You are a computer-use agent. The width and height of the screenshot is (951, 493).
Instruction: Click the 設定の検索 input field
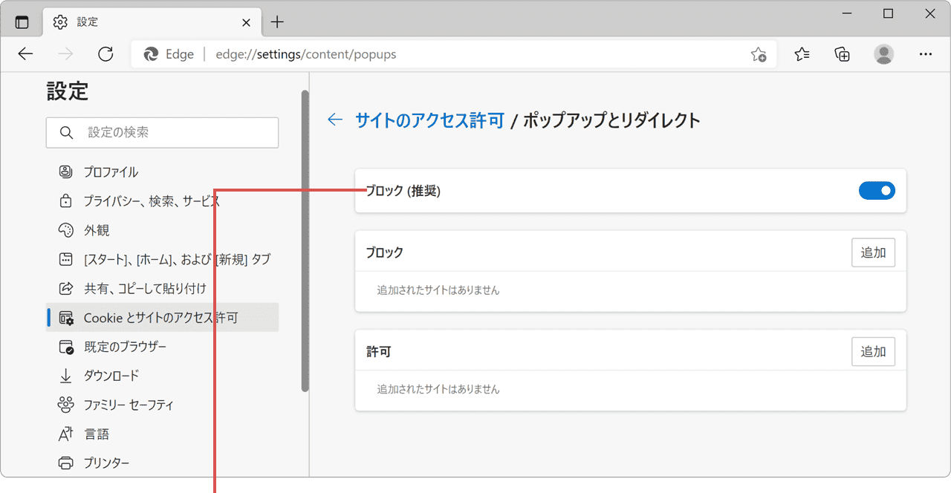pyautogui.click(x=162, y=133)
